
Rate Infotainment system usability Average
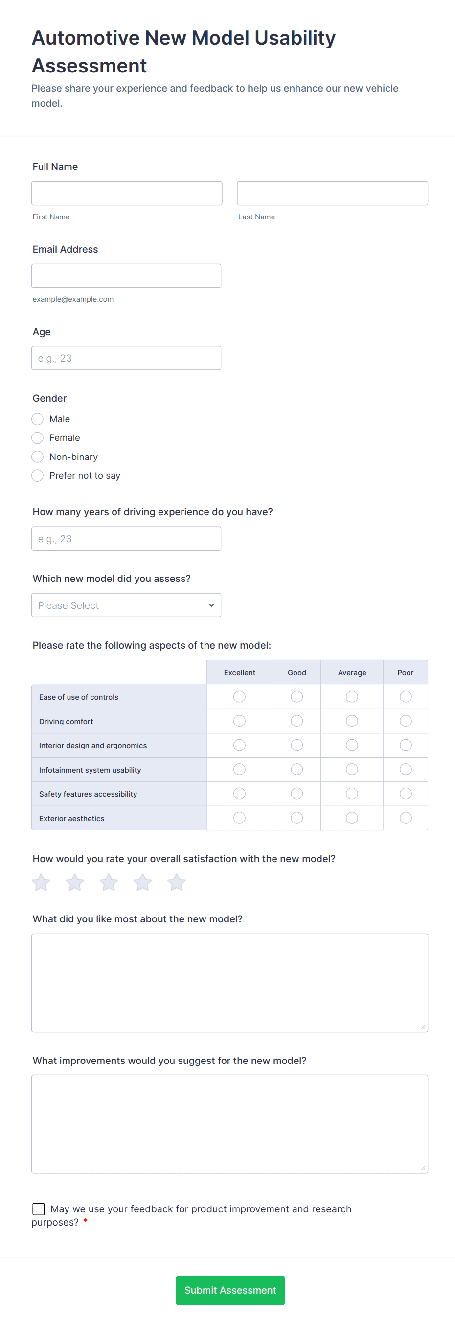point(352,769)
